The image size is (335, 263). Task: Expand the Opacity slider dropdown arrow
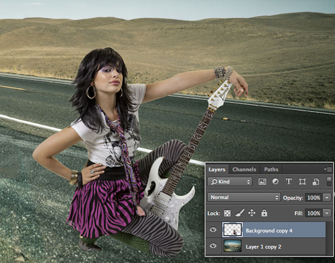coord(327,198)
